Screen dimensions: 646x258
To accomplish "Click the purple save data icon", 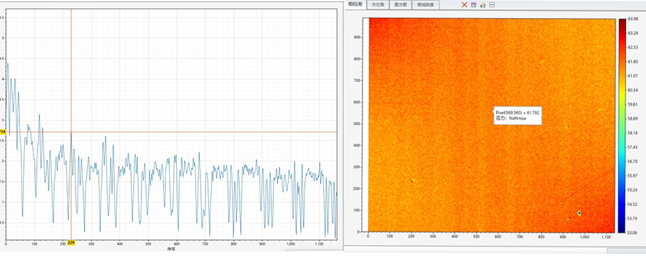I will pos(474,5).
